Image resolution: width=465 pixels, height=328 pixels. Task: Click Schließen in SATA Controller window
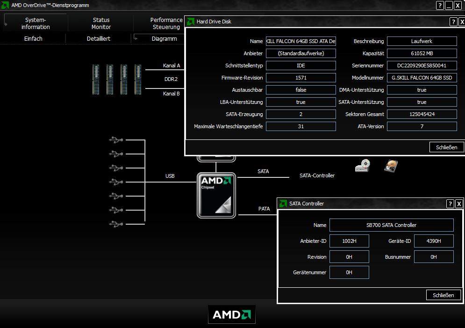click(x=443, y=295)
